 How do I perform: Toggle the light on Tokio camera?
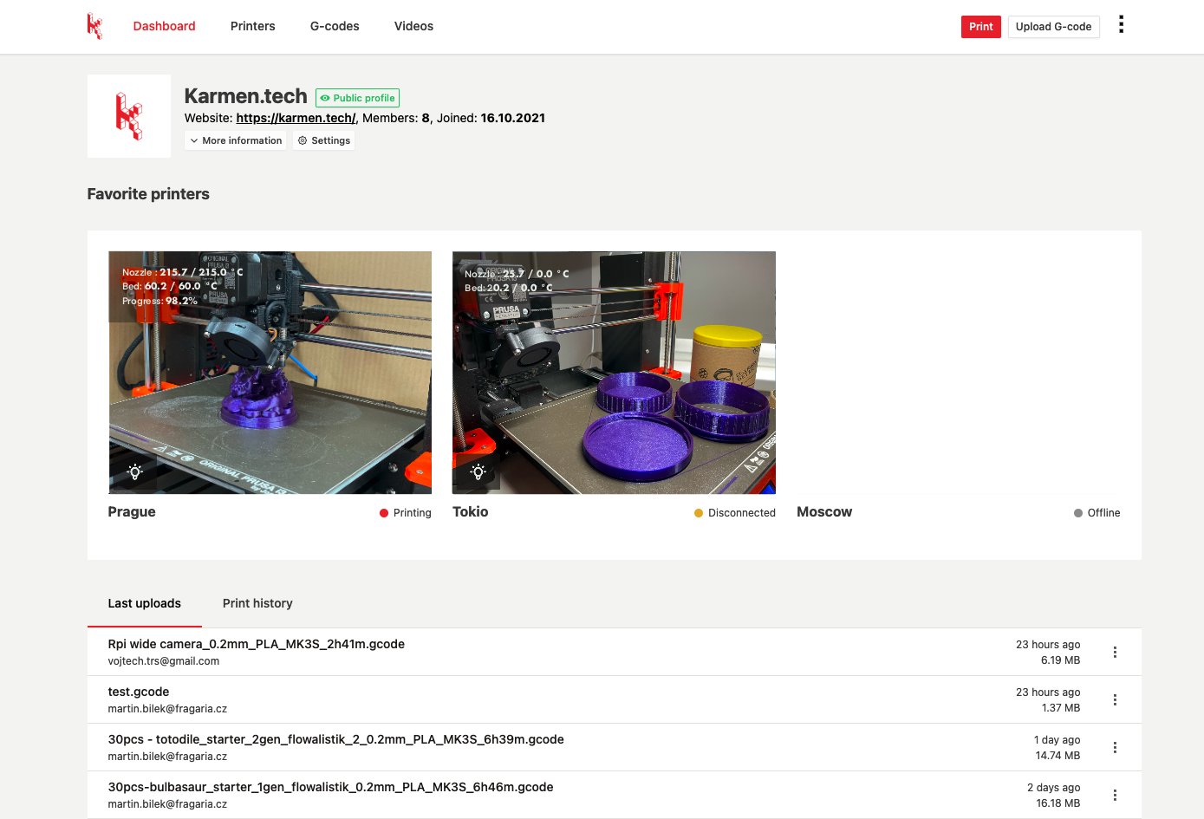(478, 472)
